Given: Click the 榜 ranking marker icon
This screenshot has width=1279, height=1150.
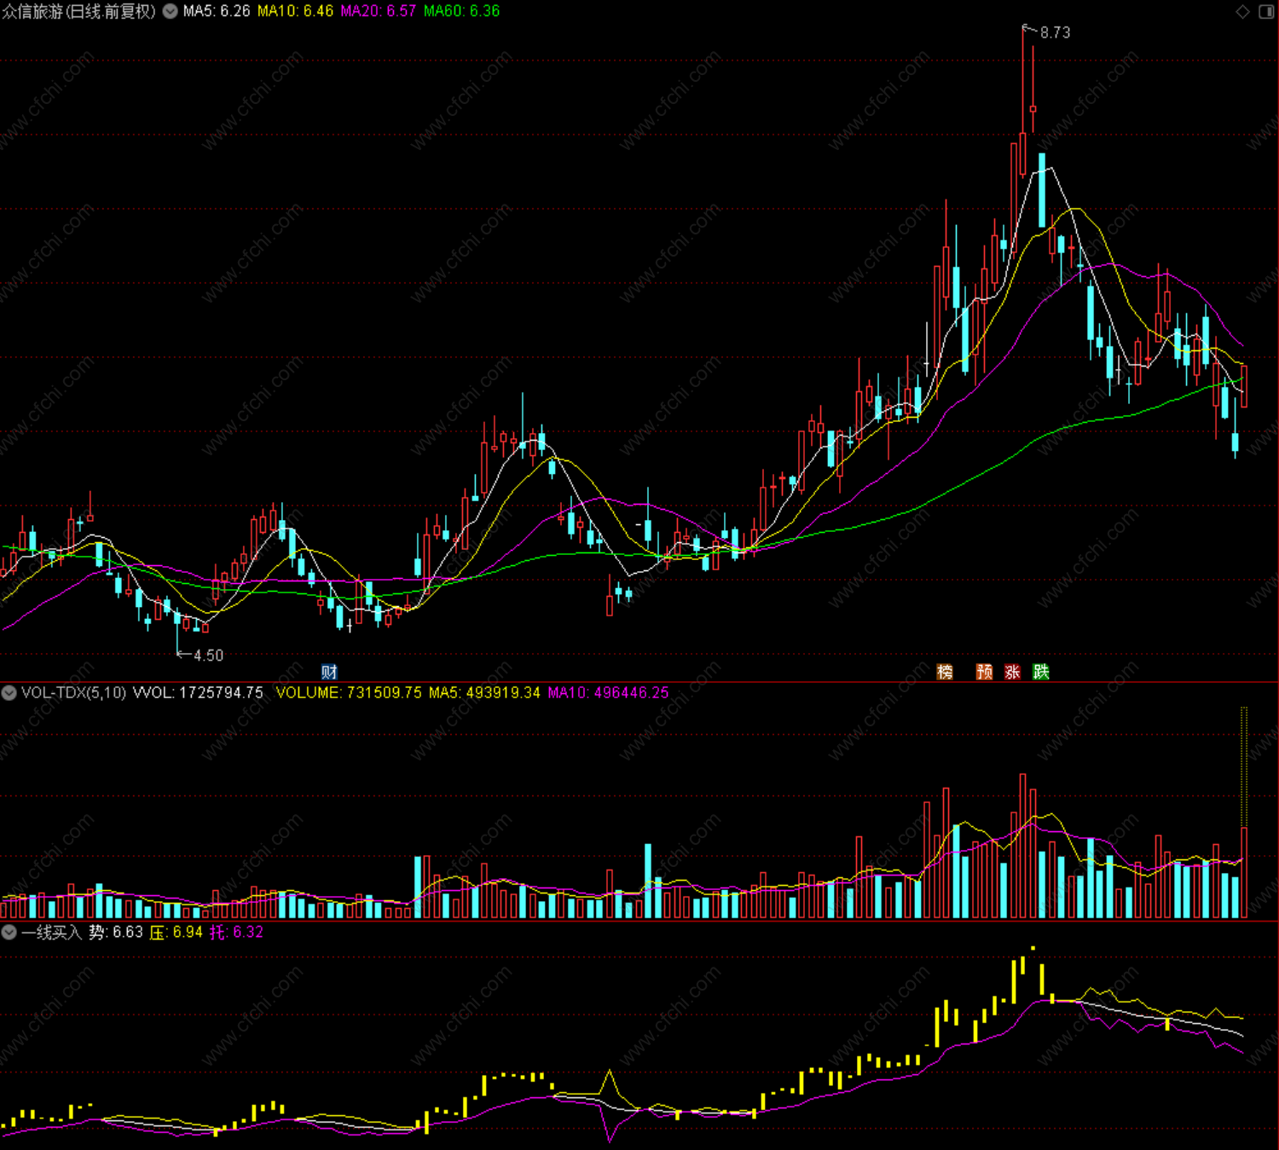Looking at the screenshot, I should pos(945,672).
